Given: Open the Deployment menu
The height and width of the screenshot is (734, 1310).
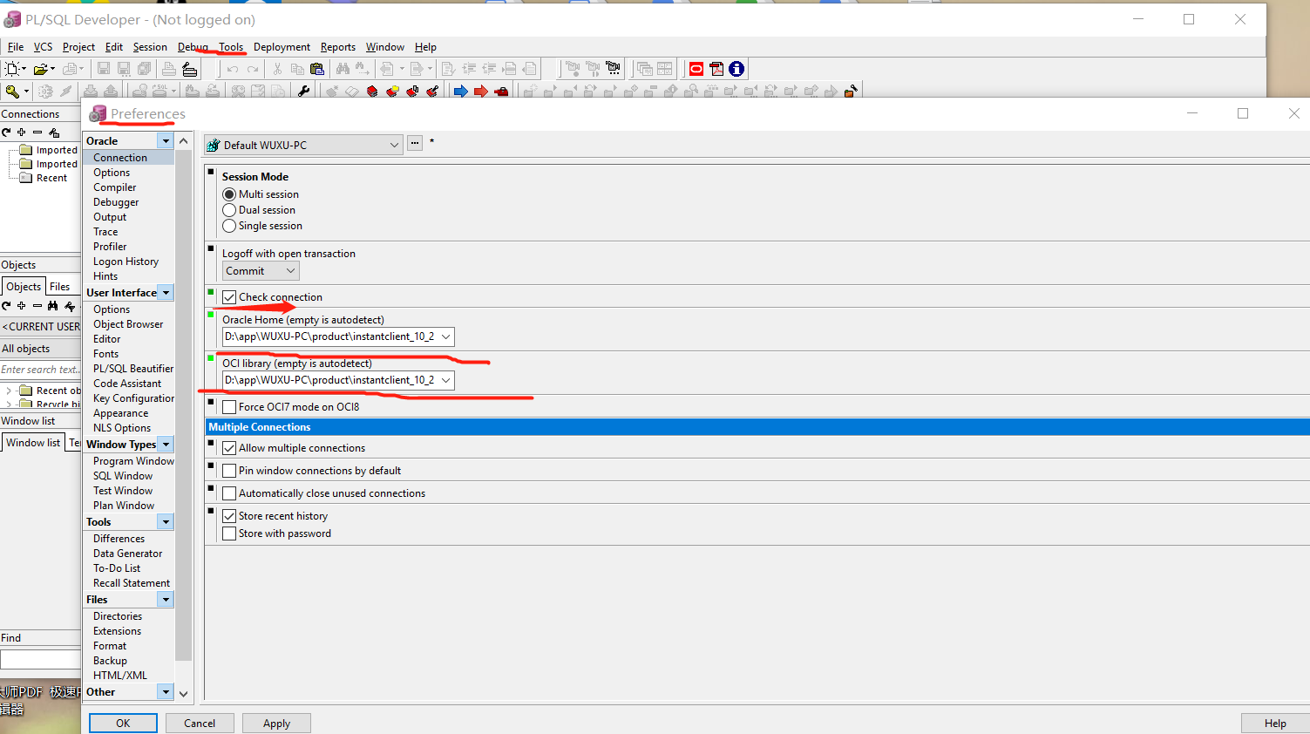Looking at the screenshot, I should click(282, 47).
